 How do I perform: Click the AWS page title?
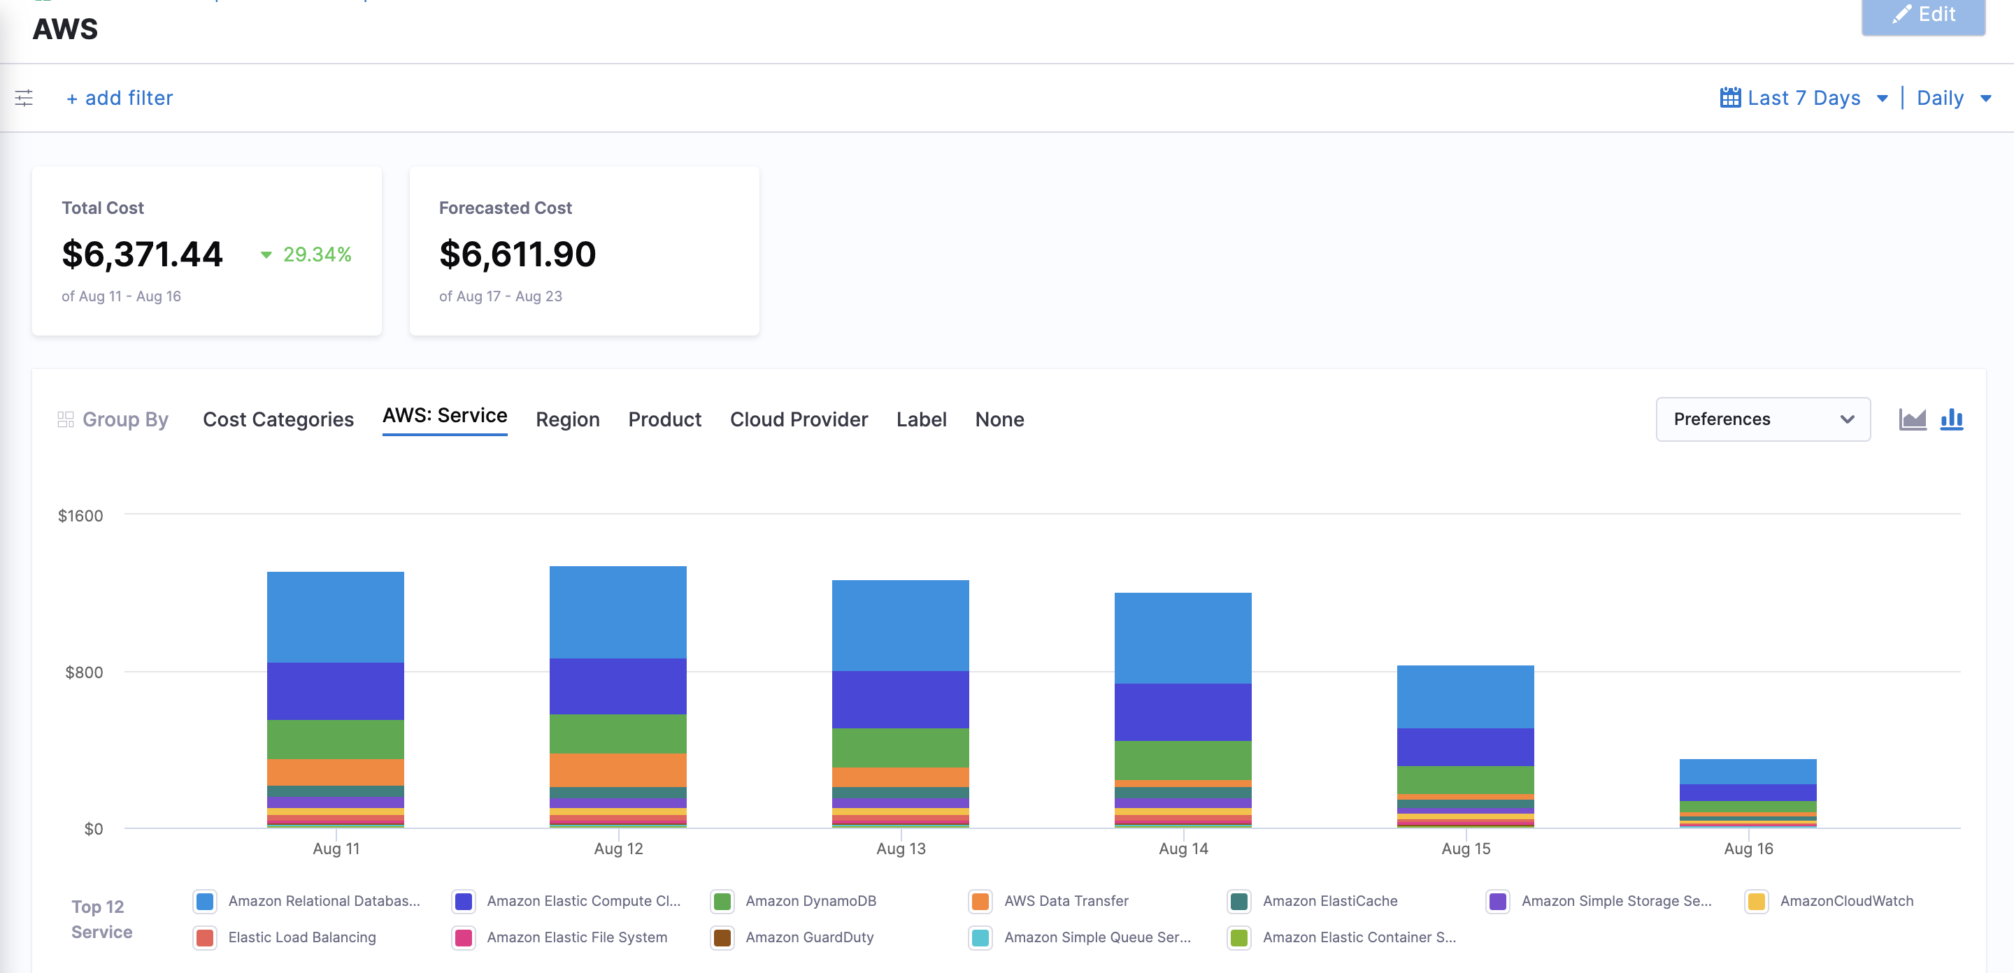point(65,29)
